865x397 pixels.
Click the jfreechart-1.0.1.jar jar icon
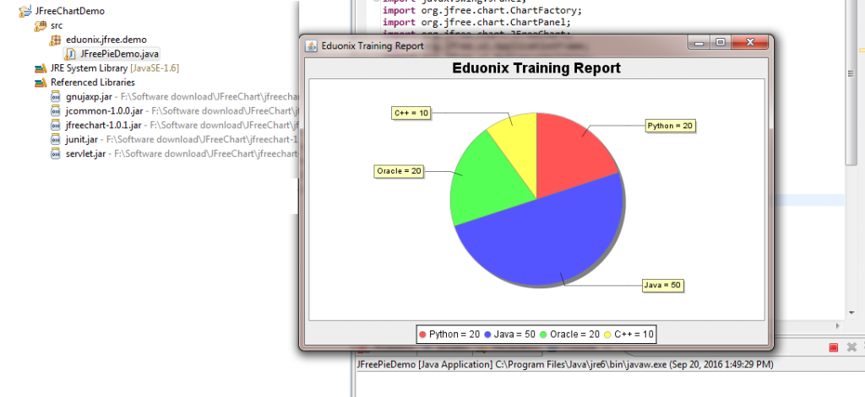click(55, 125)
